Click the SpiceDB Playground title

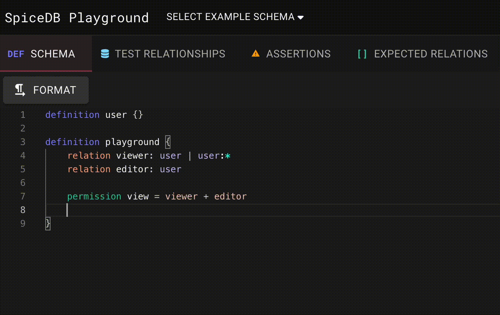77,17
